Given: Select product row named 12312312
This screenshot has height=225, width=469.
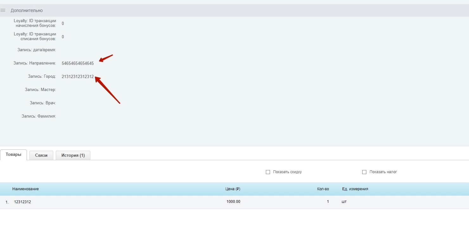Looking at the screenshot, I should (x=22, y=202).
